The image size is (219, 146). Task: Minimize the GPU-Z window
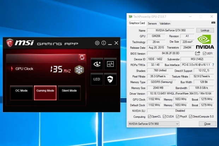tap(190, 17)
